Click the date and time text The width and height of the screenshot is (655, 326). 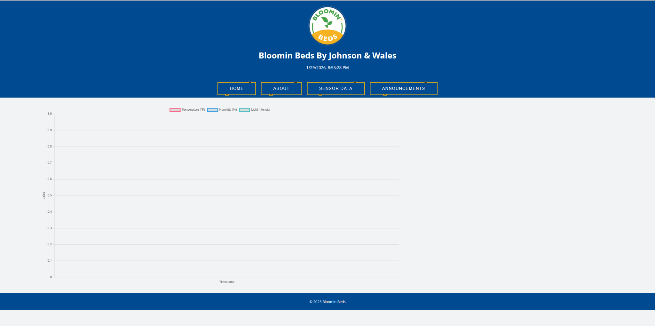(x=327, y=68)
